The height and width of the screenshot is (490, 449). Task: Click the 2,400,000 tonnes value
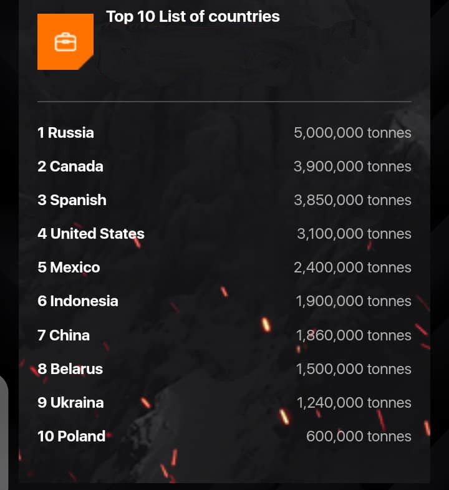pyautogui.click(x=352, y=267)
